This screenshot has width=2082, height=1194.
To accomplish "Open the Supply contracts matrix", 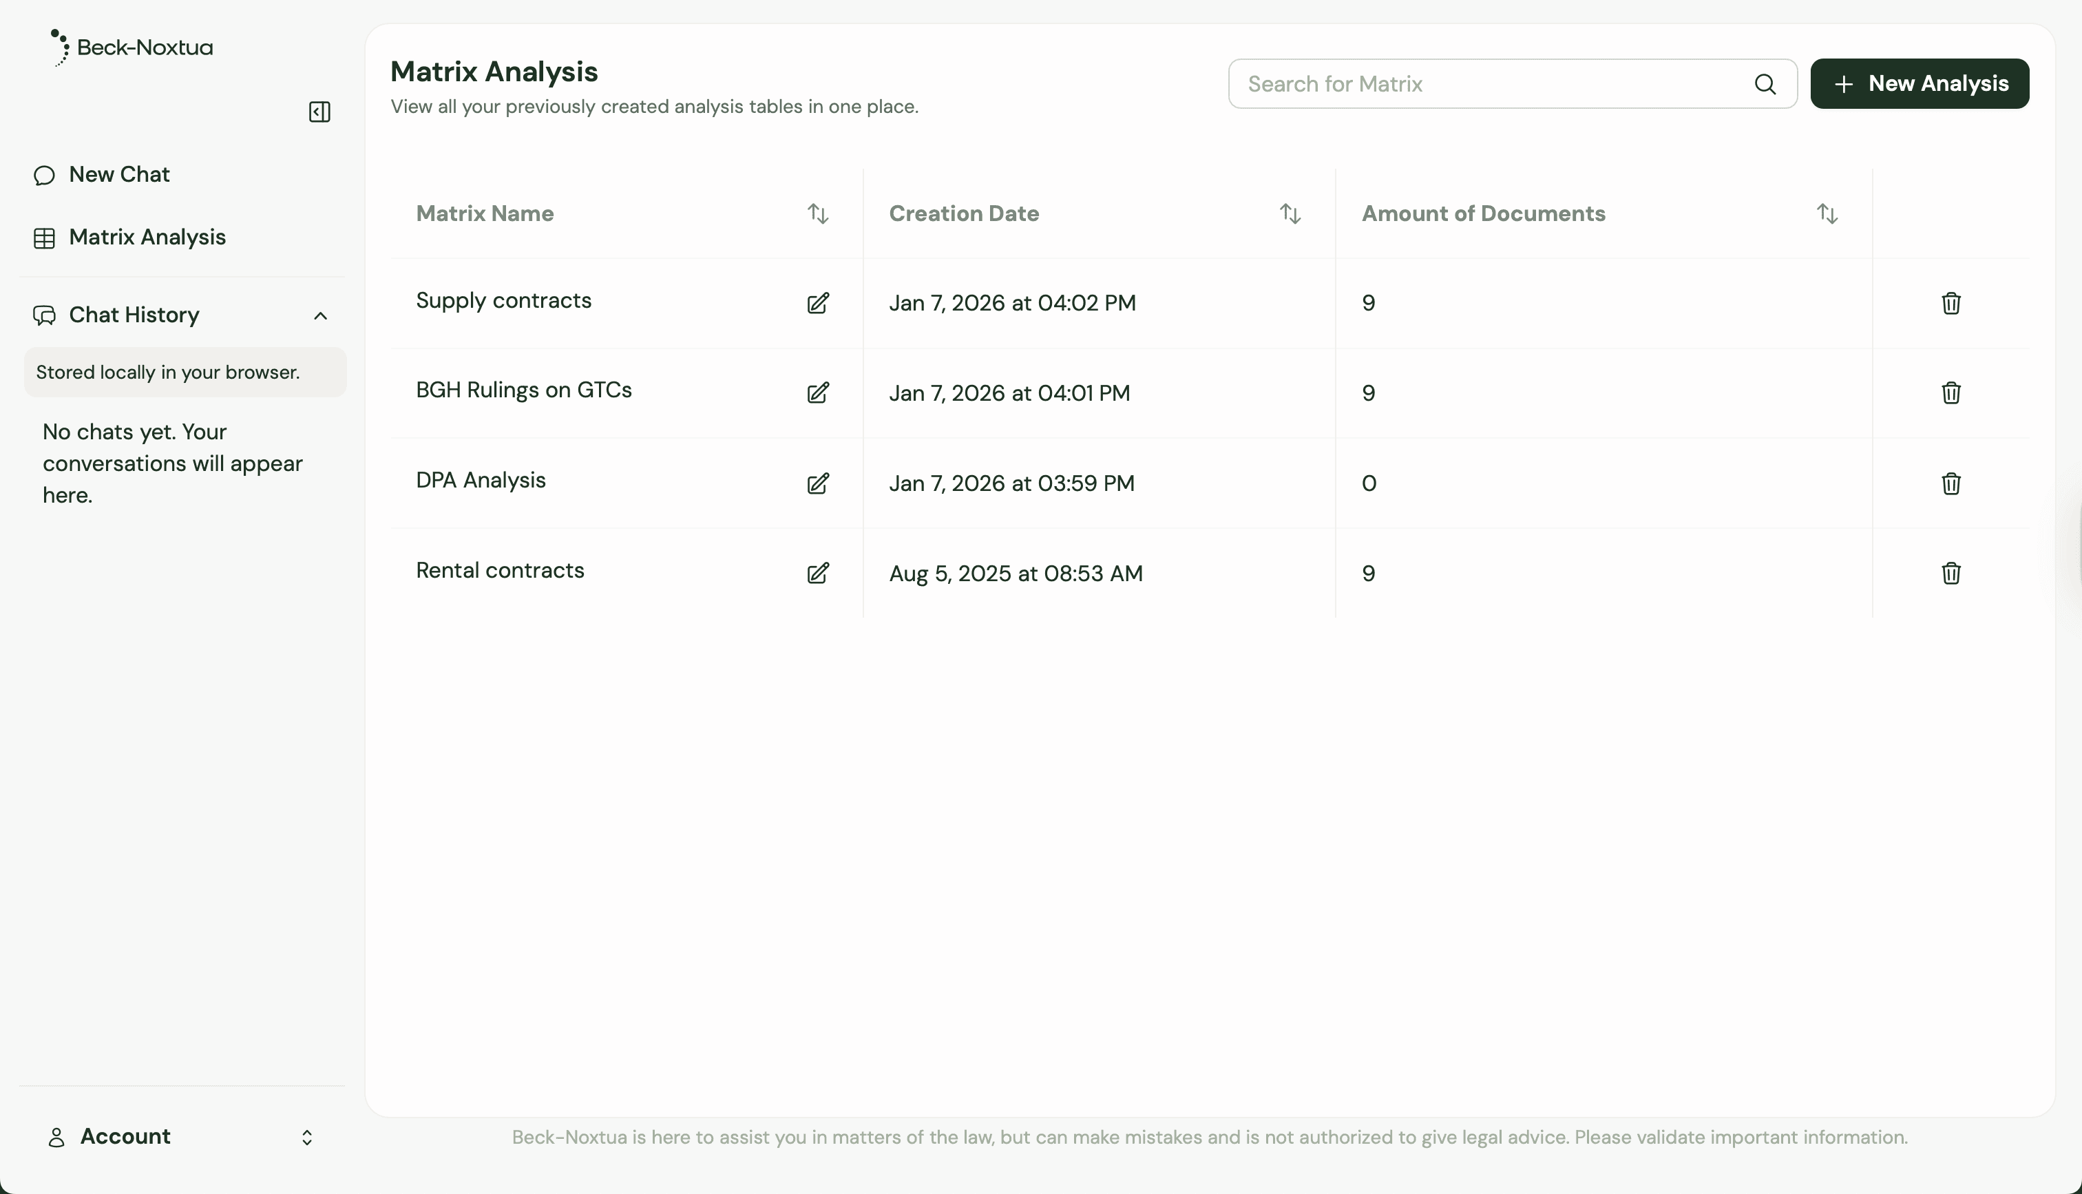I will click(x=503, y=301).
